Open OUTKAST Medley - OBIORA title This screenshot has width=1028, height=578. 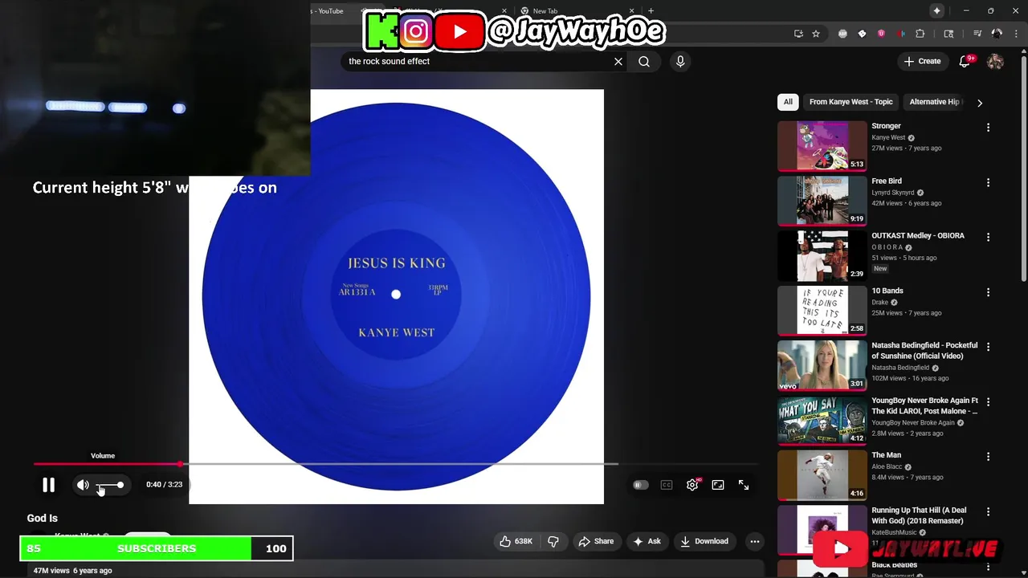918,236
